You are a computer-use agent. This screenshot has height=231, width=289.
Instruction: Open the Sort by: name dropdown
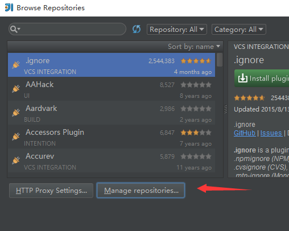coord(194,47)
